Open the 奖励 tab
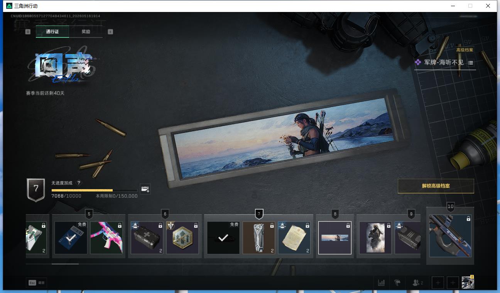 86,32
